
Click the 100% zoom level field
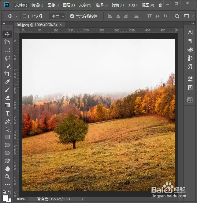21,199
